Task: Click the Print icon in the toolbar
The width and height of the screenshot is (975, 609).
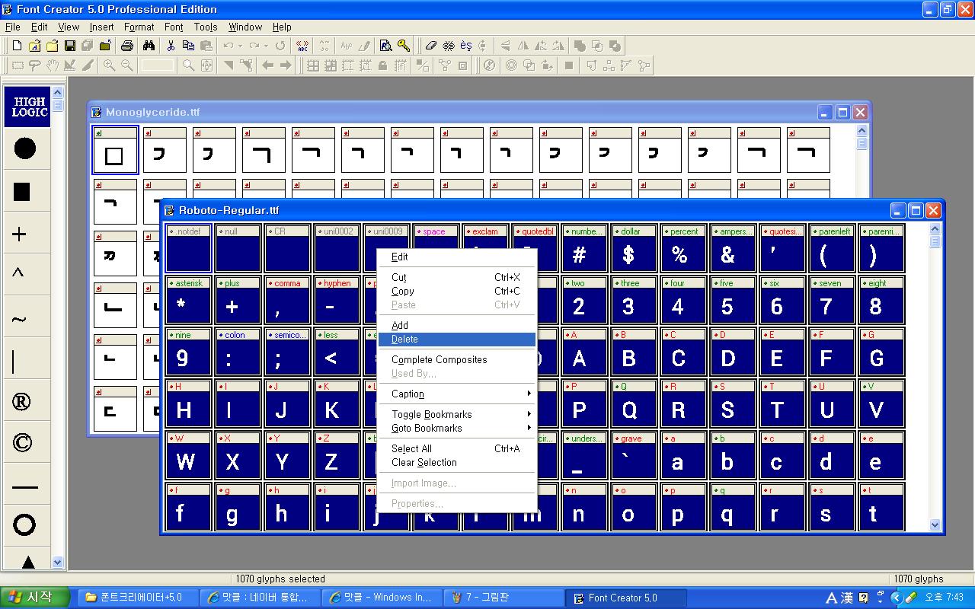Action: [x=127, y=46]
